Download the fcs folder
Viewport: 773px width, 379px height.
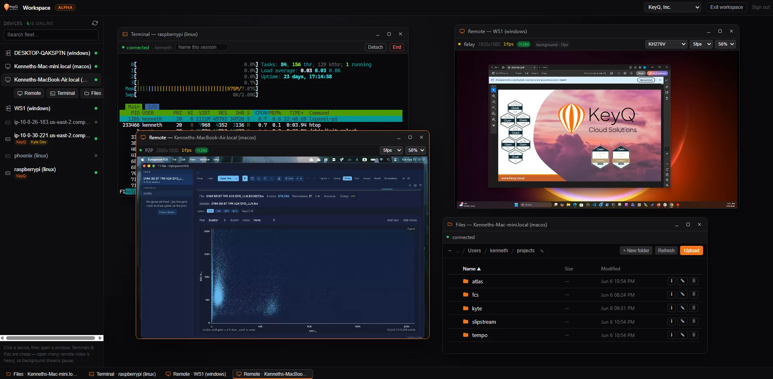(672, 295)
